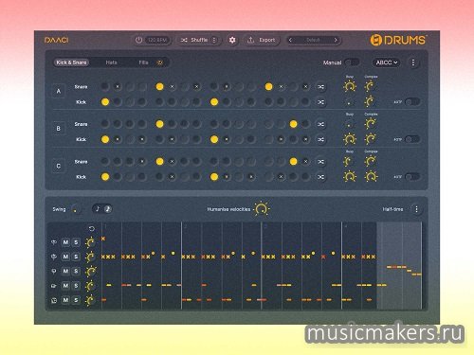Randomize pattern A Snare row

[320, 87]
